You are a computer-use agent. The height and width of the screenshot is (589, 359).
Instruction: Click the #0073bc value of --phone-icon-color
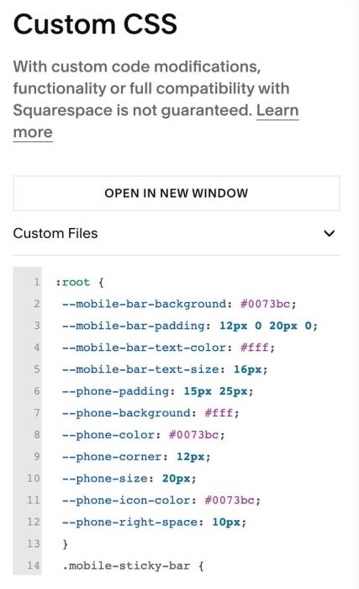[x=230, y=500]
